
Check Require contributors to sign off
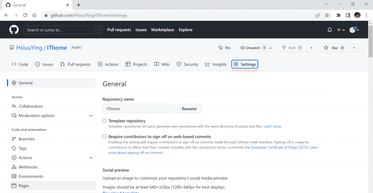pos(105,136)
